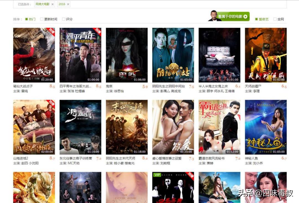Image resolution: width=299 pixels, height=203 pixels.
Task: Click actor name 刘前程
Action: pos(165,163)
